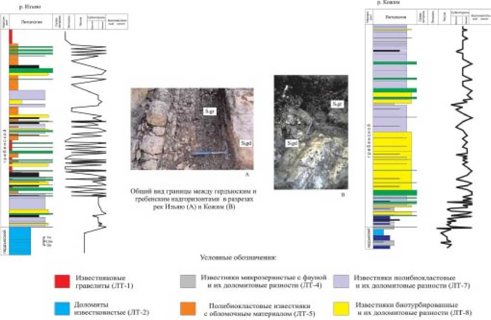The image size is (491, 320).
Task: Select legend text 'Полибиокластовые известняки' (ЛТ-5)
Action: coord(260,306)
